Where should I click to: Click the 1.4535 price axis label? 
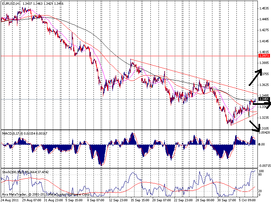click(264, 8)
